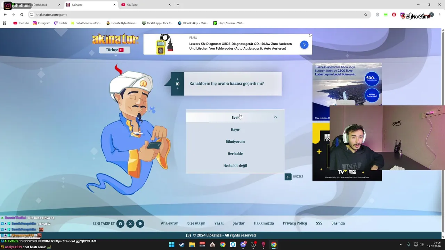
Task: Click the Turkcell Superonline ad image
Action: pyautogui.click(x=347, y=92)
